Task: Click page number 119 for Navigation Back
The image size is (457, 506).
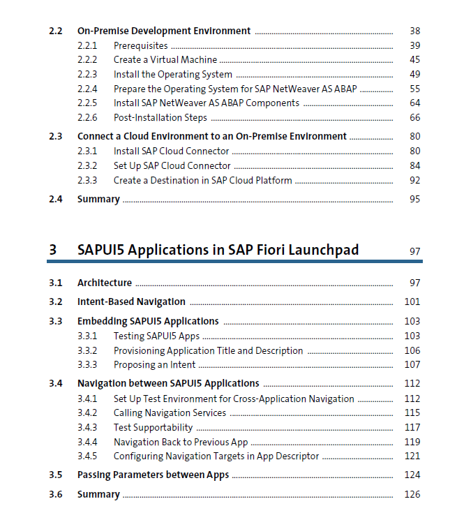Action: point(412,442)
